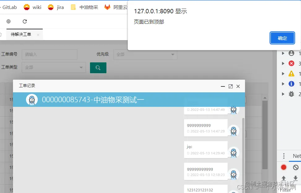Click the clear network log icon
Image resolution: width=301 pixels, height=193 pixels.
pyautogui.click(x=295, y=167)
